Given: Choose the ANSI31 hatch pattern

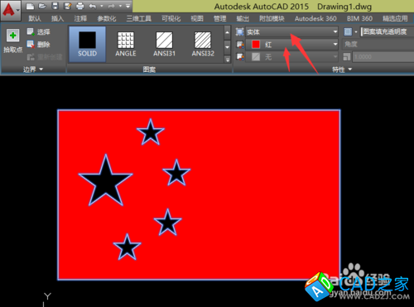Looking at the screenshot, I should (x=164, y=44).
